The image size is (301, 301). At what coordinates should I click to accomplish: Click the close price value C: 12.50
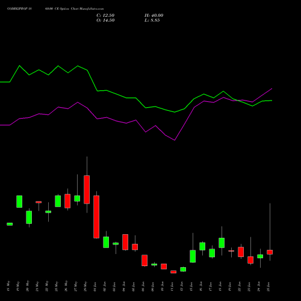coord(105,16)
